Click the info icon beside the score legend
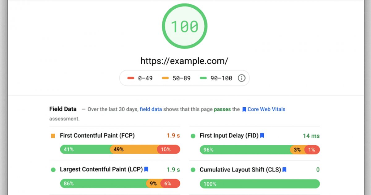 241,78
